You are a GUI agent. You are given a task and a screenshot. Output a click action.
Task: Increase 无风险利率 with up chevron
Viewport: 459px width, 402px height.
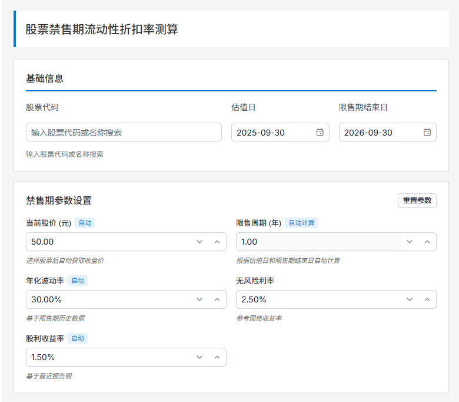[427, 299]
